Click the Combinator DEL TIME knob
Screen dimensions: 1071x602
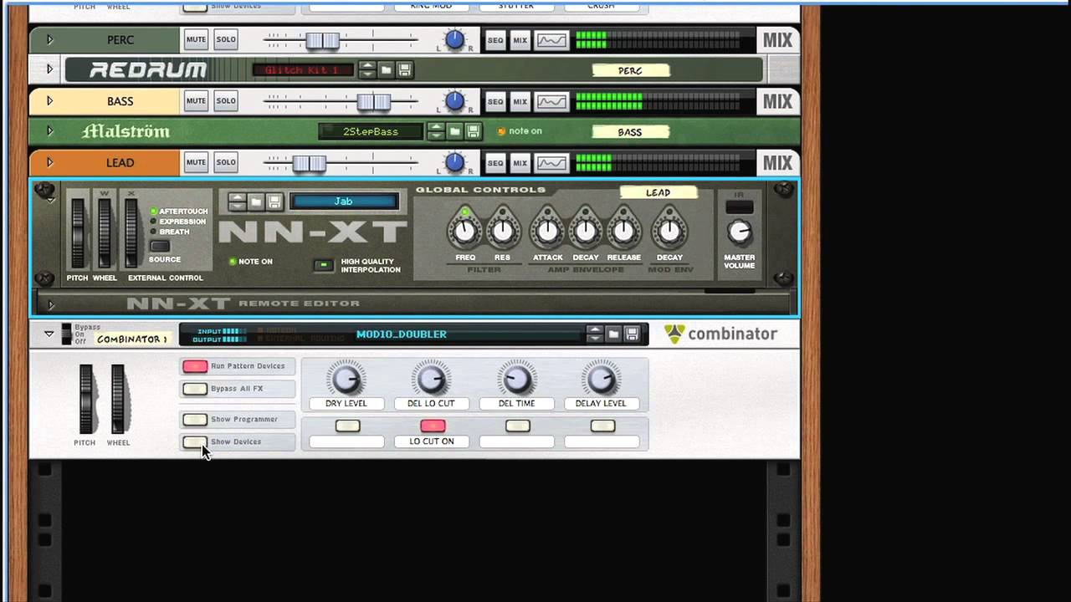tap(516, 380)
